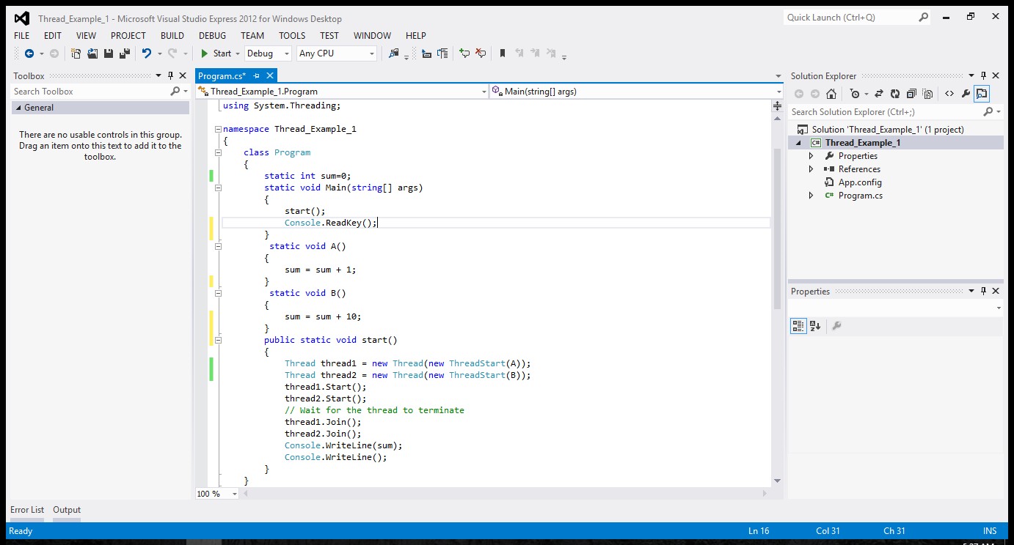Collapse the Main method outlining block
Image resolution: width=1014 pixels, height=545 pixels.
(218, 188)
